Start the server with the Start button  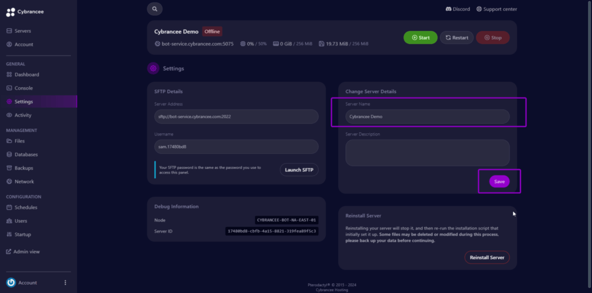point(421,37)
